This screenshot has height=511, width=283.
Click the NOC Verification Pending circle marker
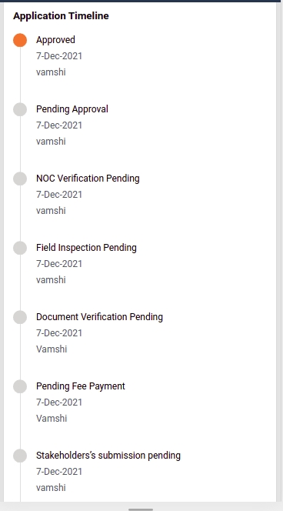pyautogui.click(x=20, y=179)
